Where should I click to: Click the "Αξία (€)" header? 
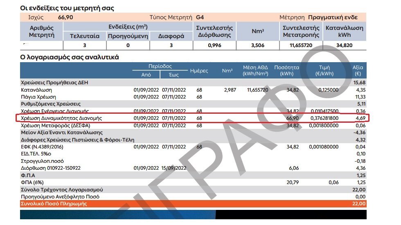[358, 70]
